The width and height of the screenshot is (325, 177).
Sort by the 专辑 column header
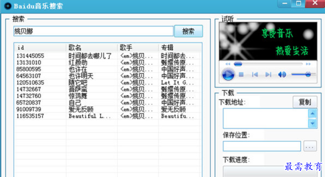(x=180, y=47)
